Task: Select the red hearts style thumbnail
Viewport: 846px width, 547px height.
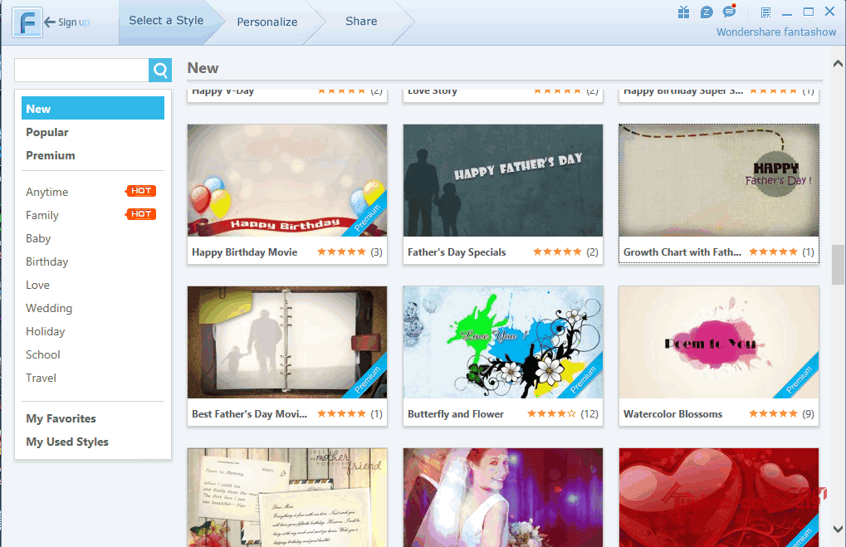Action: coord(719,497)
